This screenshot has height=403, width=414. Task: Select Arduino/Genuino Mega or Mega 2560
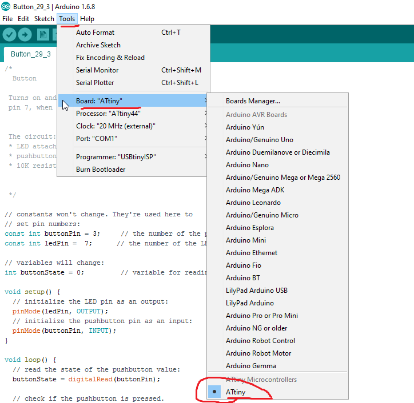[277, 178]
